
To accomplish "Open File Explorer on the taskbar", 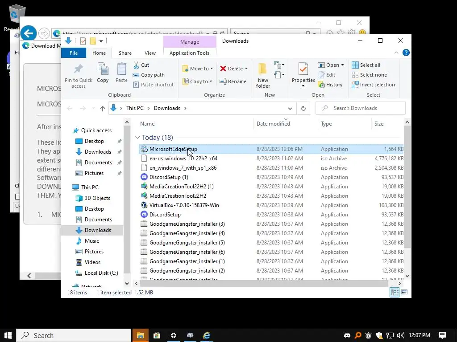I will click(141, 335).
